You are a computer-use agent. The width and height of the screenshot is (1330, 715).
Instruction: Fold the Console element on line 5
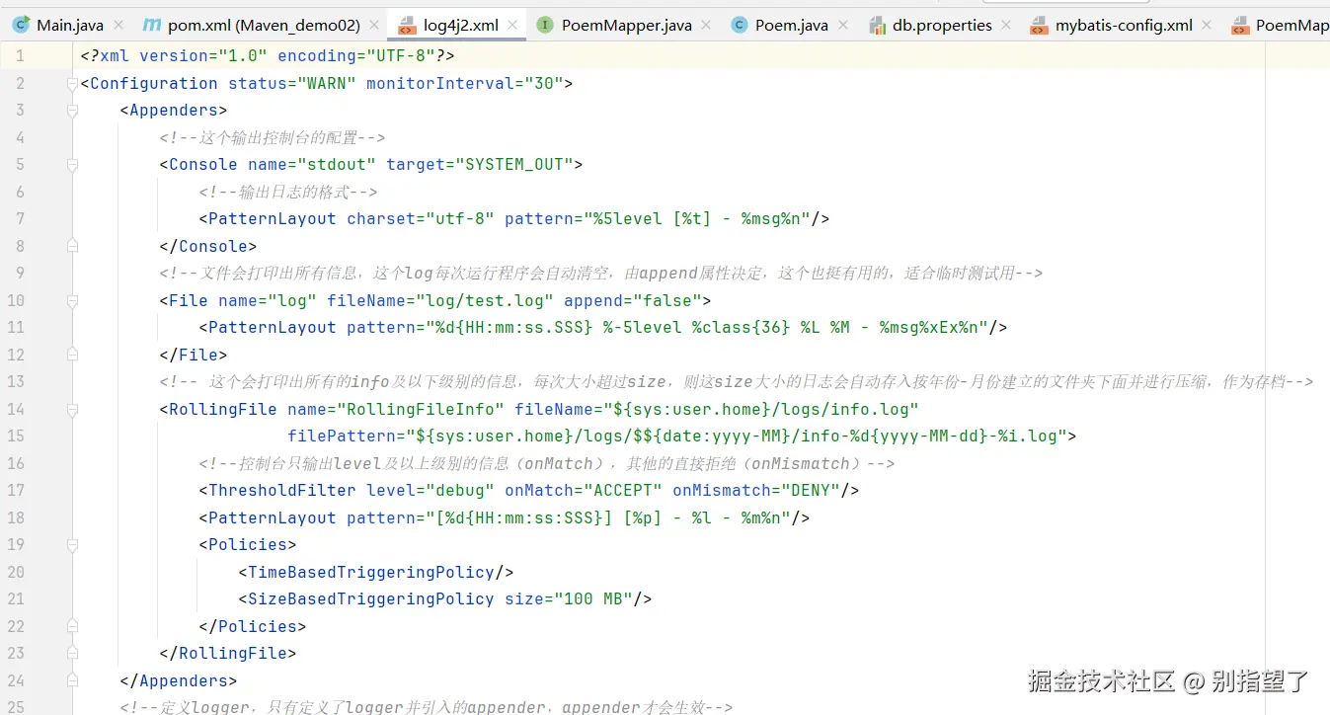click(x=72, y=165)
